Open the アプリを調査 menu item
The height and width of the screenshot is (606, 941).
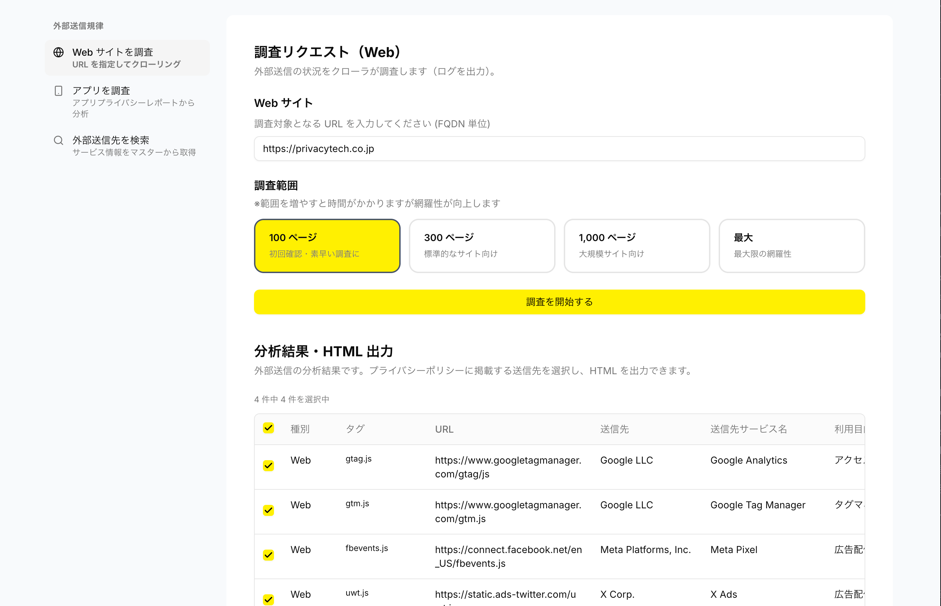click(127, 102)
